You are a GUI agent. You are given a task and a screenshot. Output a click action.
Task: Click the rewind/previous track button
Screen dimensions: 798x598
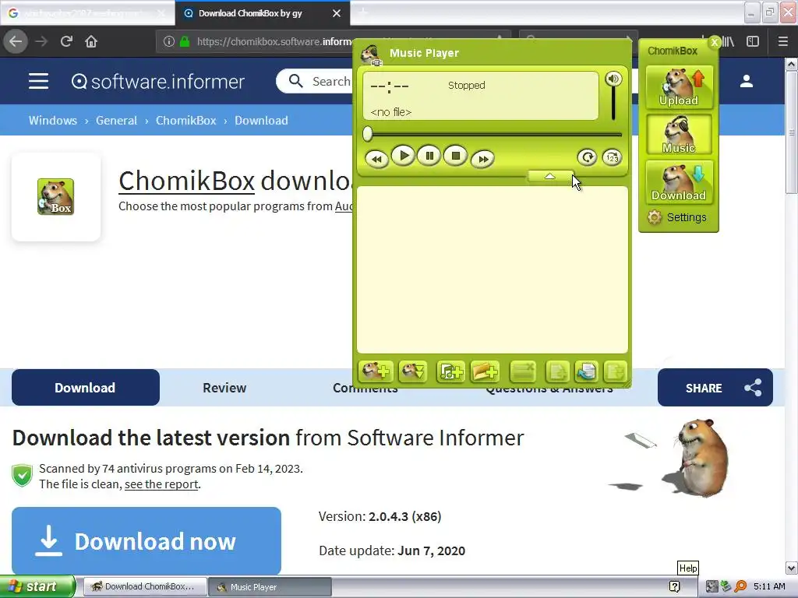click(x=376, y=159)
